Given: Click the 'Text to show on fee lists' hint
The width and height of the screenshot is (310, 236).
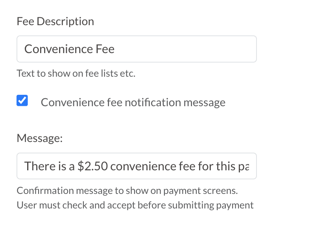Looking at the screenshot, I should point(76,74).
